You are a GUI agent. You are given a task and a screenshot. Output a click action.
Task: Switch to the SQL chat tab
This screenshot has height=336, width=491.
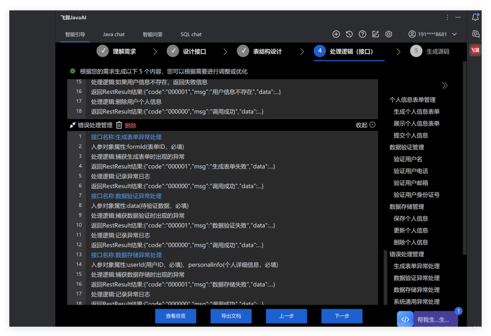coord(191,35)
